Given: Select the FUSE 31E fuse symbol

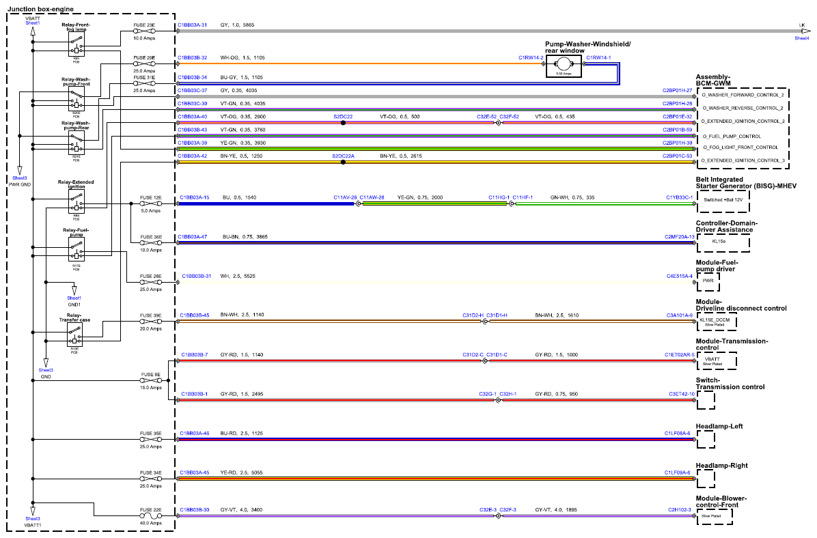Looking at the screenshot, I should click(144, 84).
